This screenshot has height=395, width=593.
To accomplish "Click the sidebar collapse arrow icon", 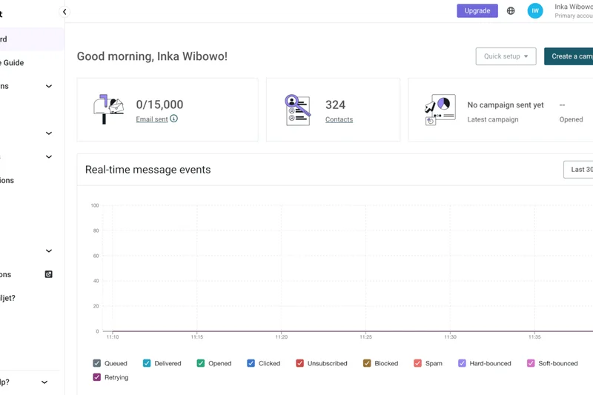I will click(64, 12).
